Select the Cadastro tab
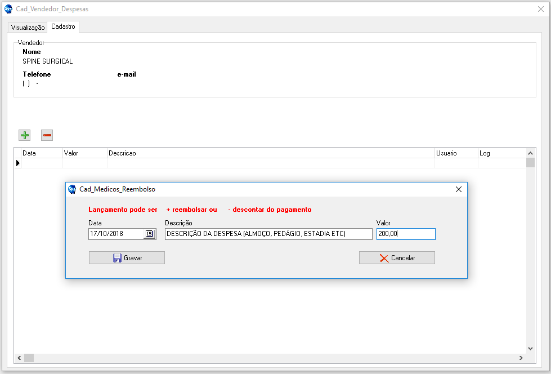This screenshot has width=551, height=374. tap(63, 26)
